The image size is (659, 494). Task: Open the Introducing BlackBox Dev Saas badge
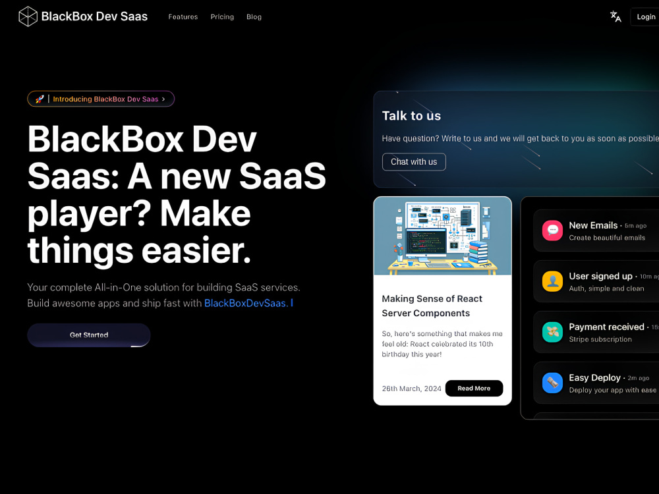pyautogui.click(x=101, y=99)
